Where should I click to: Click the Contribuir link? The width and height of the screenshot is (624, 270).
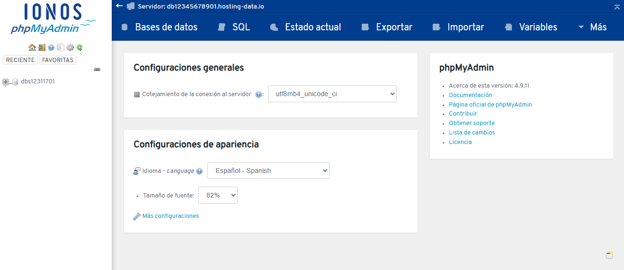463,114
